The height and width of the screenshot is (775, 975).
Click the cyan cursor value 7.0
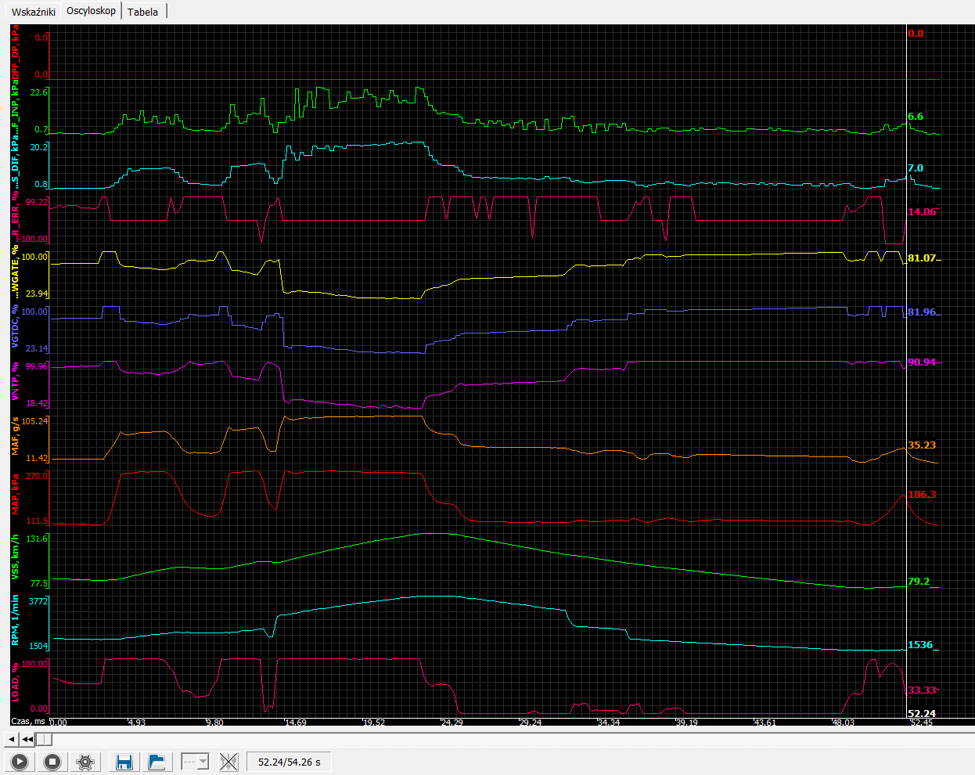[916, 168]
